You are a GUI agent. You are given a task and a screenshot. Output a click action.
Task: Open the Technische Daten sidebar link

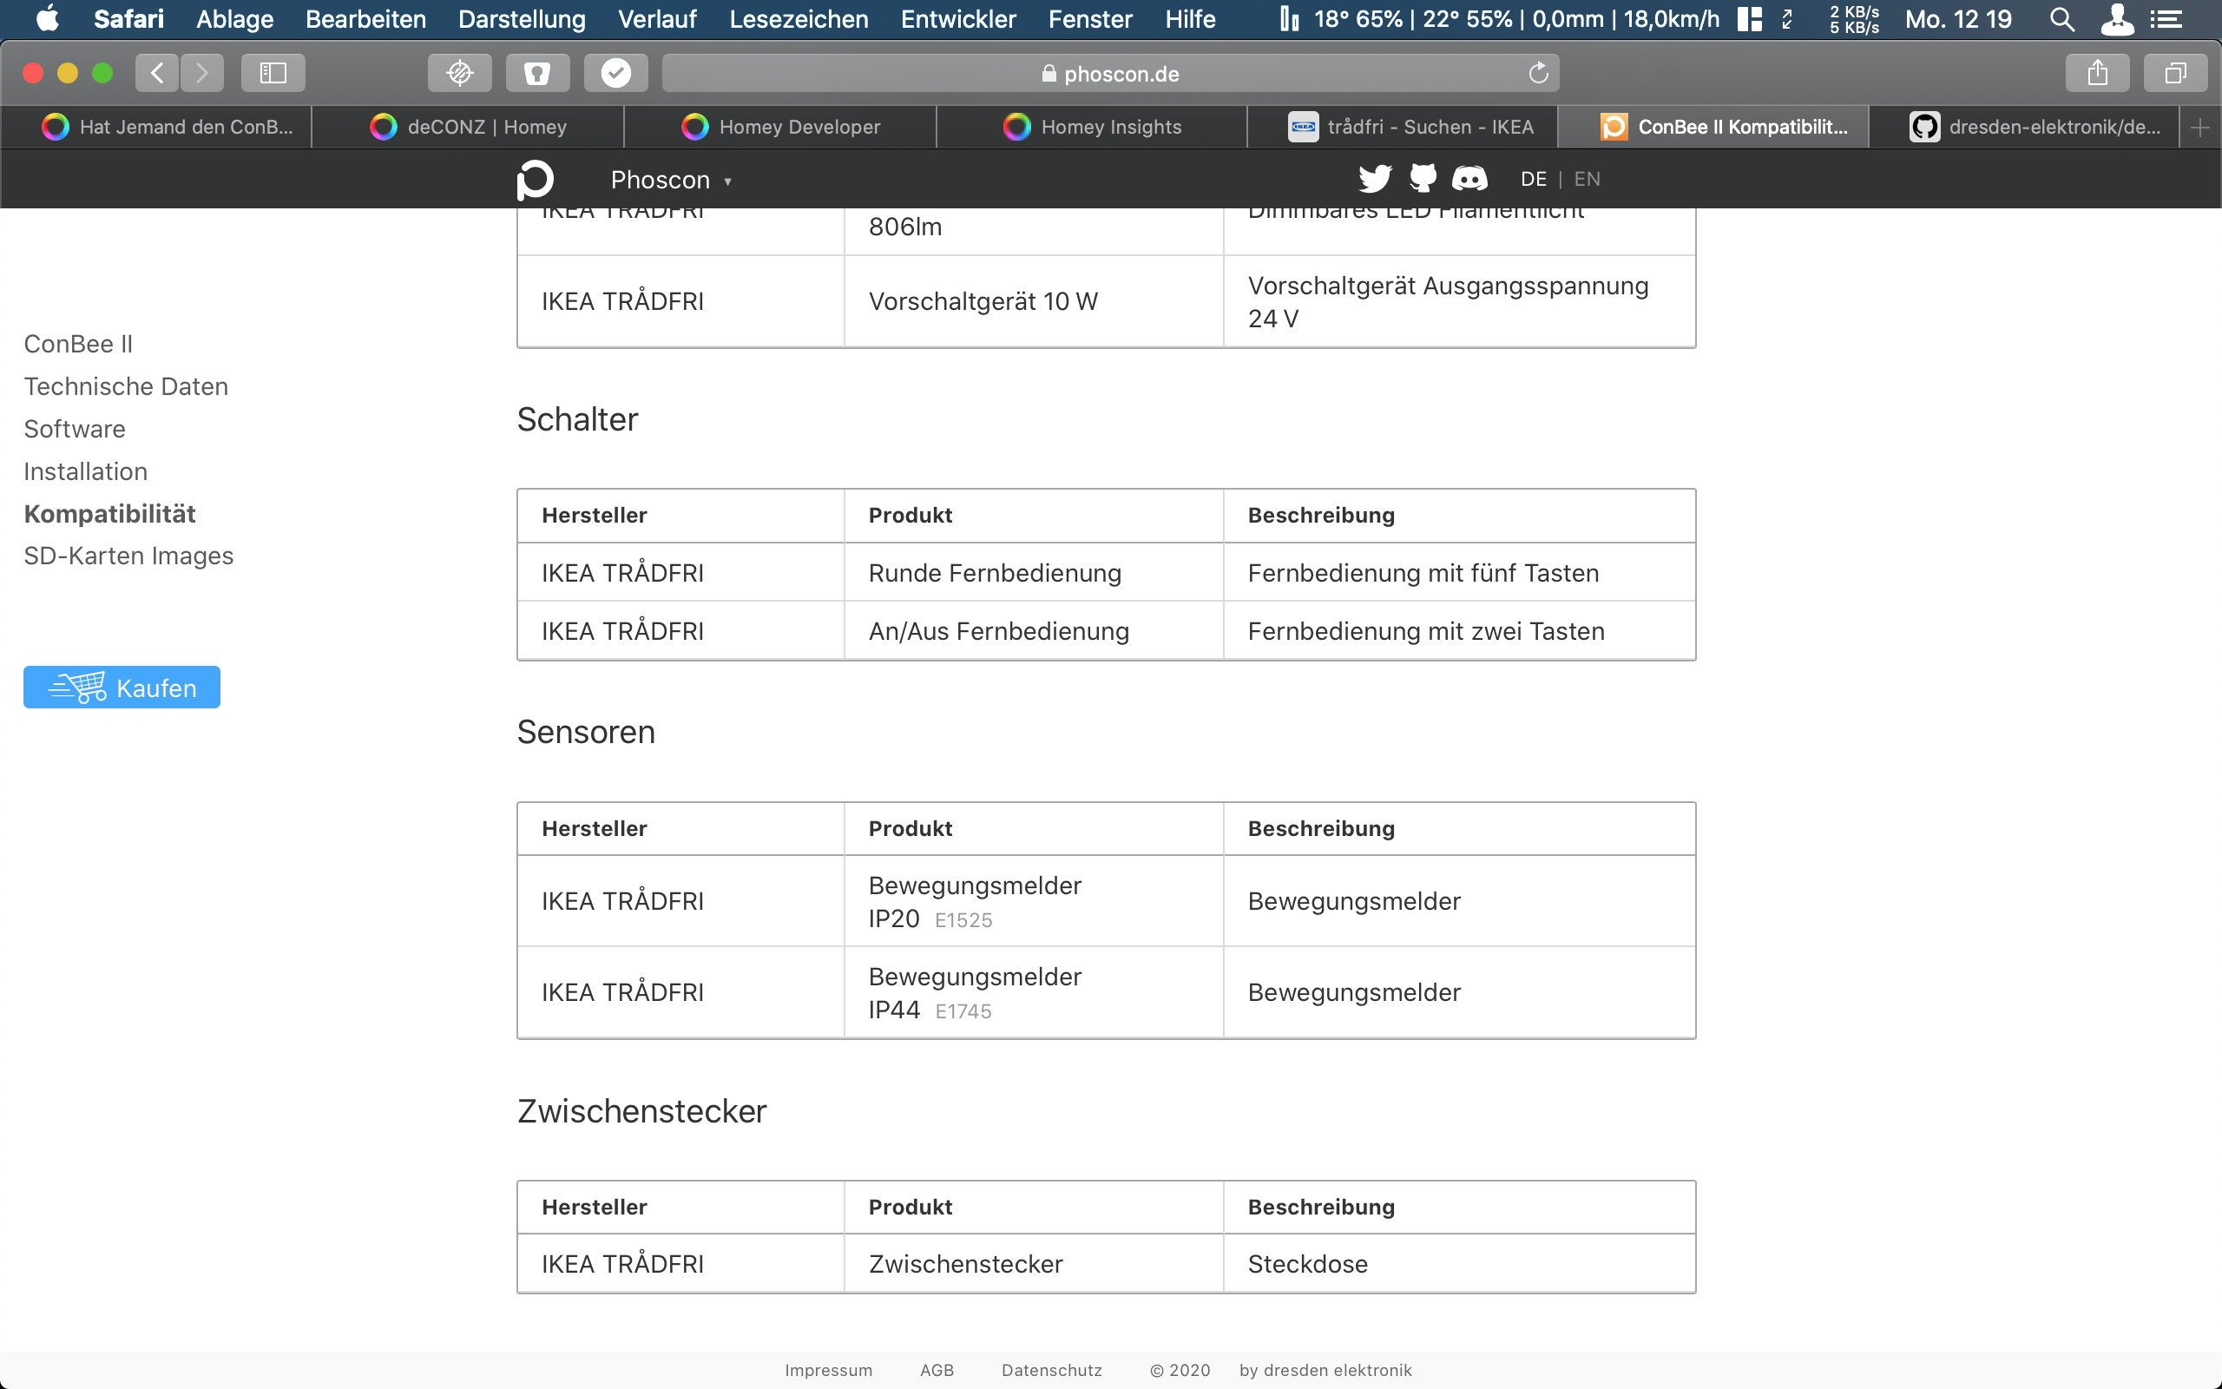pyautogui.click(x=126, y=387)
